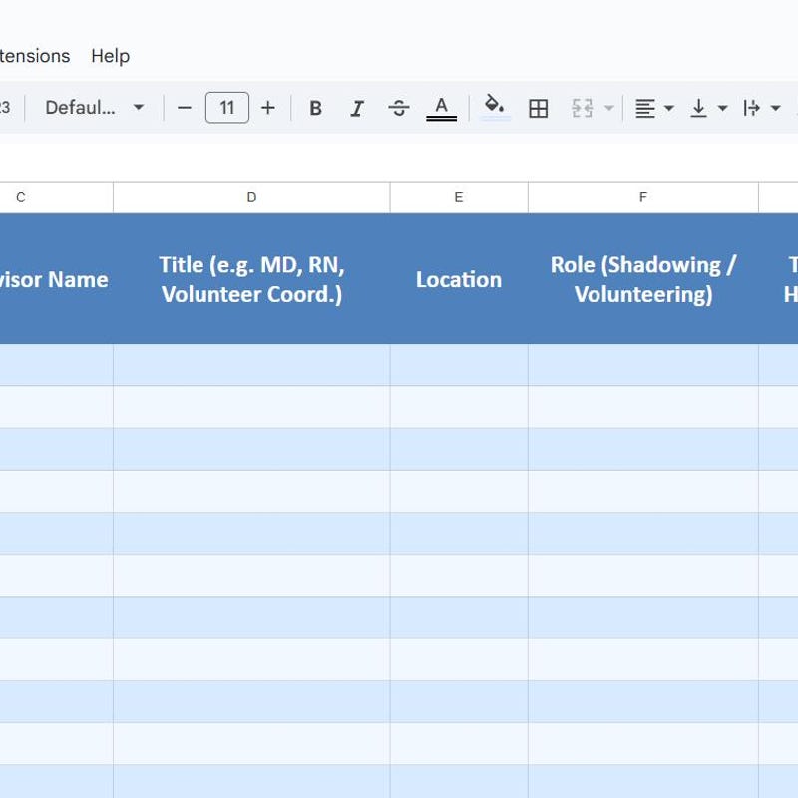Expand the merge cells options arrow
This screenshot has width=798, height=798.
[608, 108]
